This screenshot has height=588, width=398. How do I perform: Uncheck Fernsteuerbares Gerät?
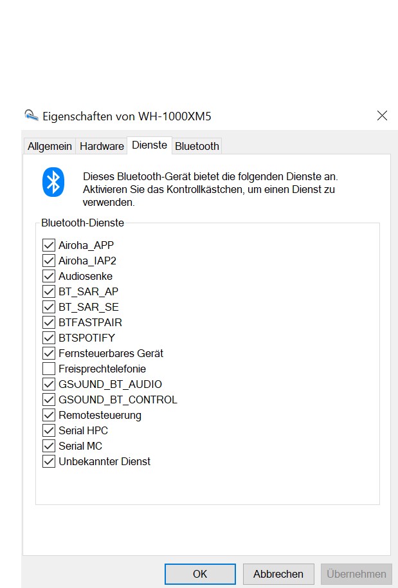(x=49, y=353)
